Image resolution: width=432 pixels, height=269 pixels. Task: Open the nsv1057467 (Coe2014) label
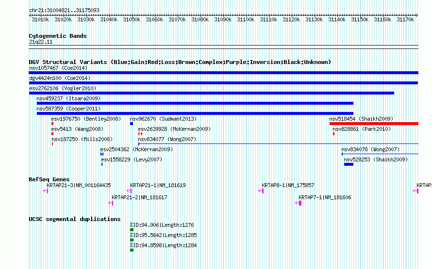tap(58, 68)
